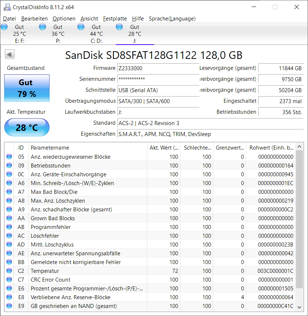Viewport: 308px width, 316px height.
Task: Click the Schlechte... column header
Action: 196,148
